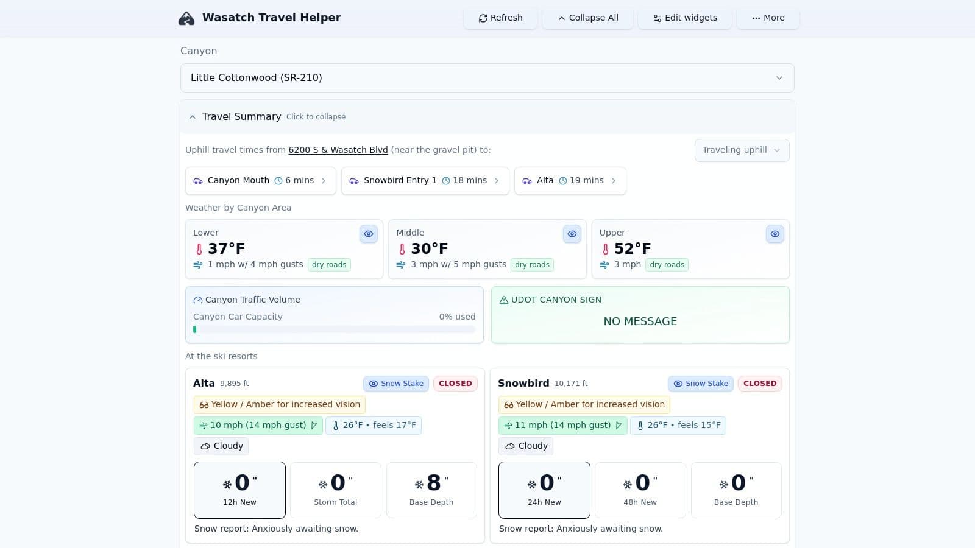Click the glasses icon in Snowbird goggle recommendation
The width and height of the screenshot is (975, 548).
pyautogui.click(x=508, y=405)
